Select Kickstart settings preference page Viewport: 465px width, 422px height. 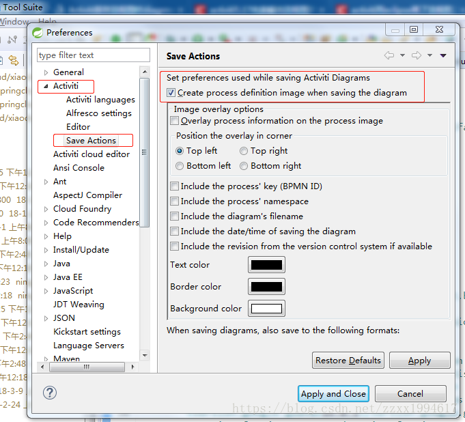pos(87,332)
